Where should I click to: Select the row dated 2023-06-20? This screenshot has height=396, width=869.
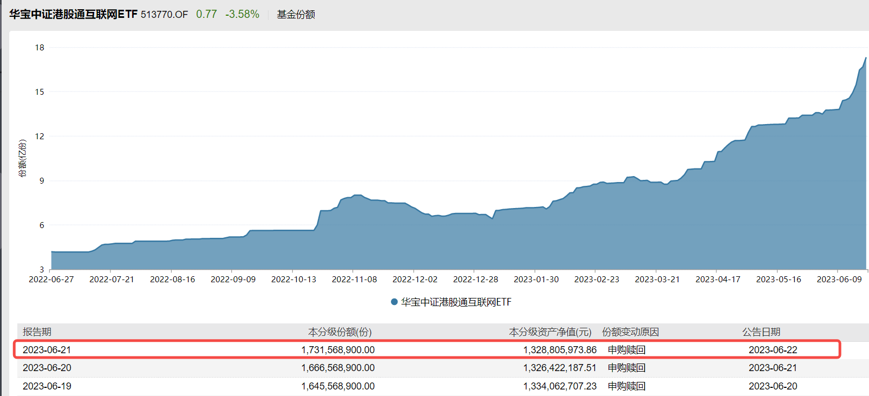(443, 368)
